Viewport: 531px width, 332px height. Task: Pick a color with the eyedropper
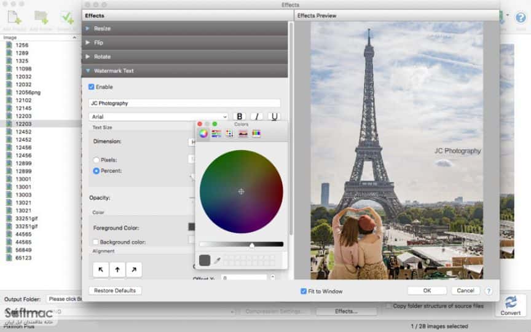(217, 260)
